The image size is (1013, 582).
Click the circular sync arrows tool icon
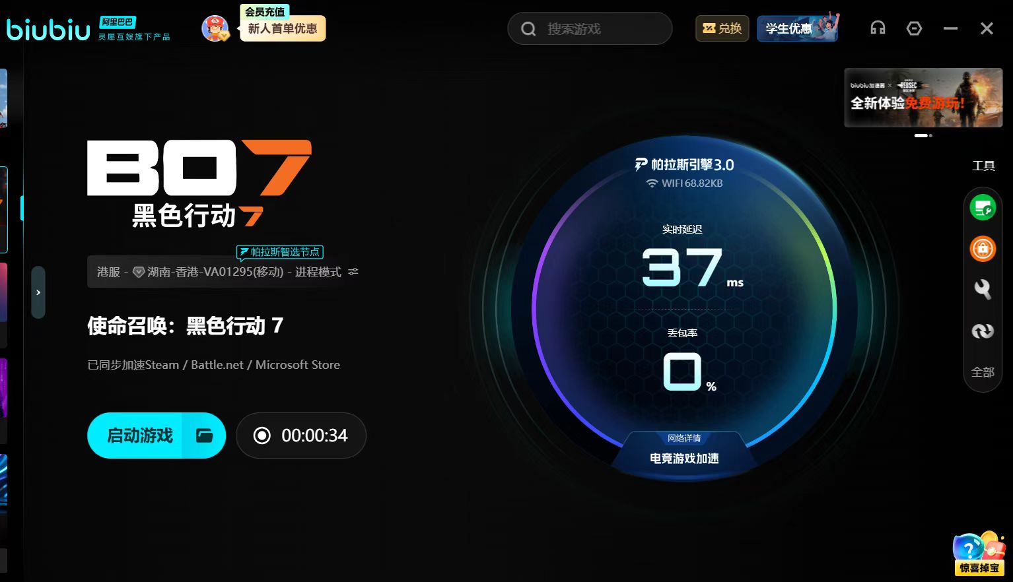pos(983,331)
